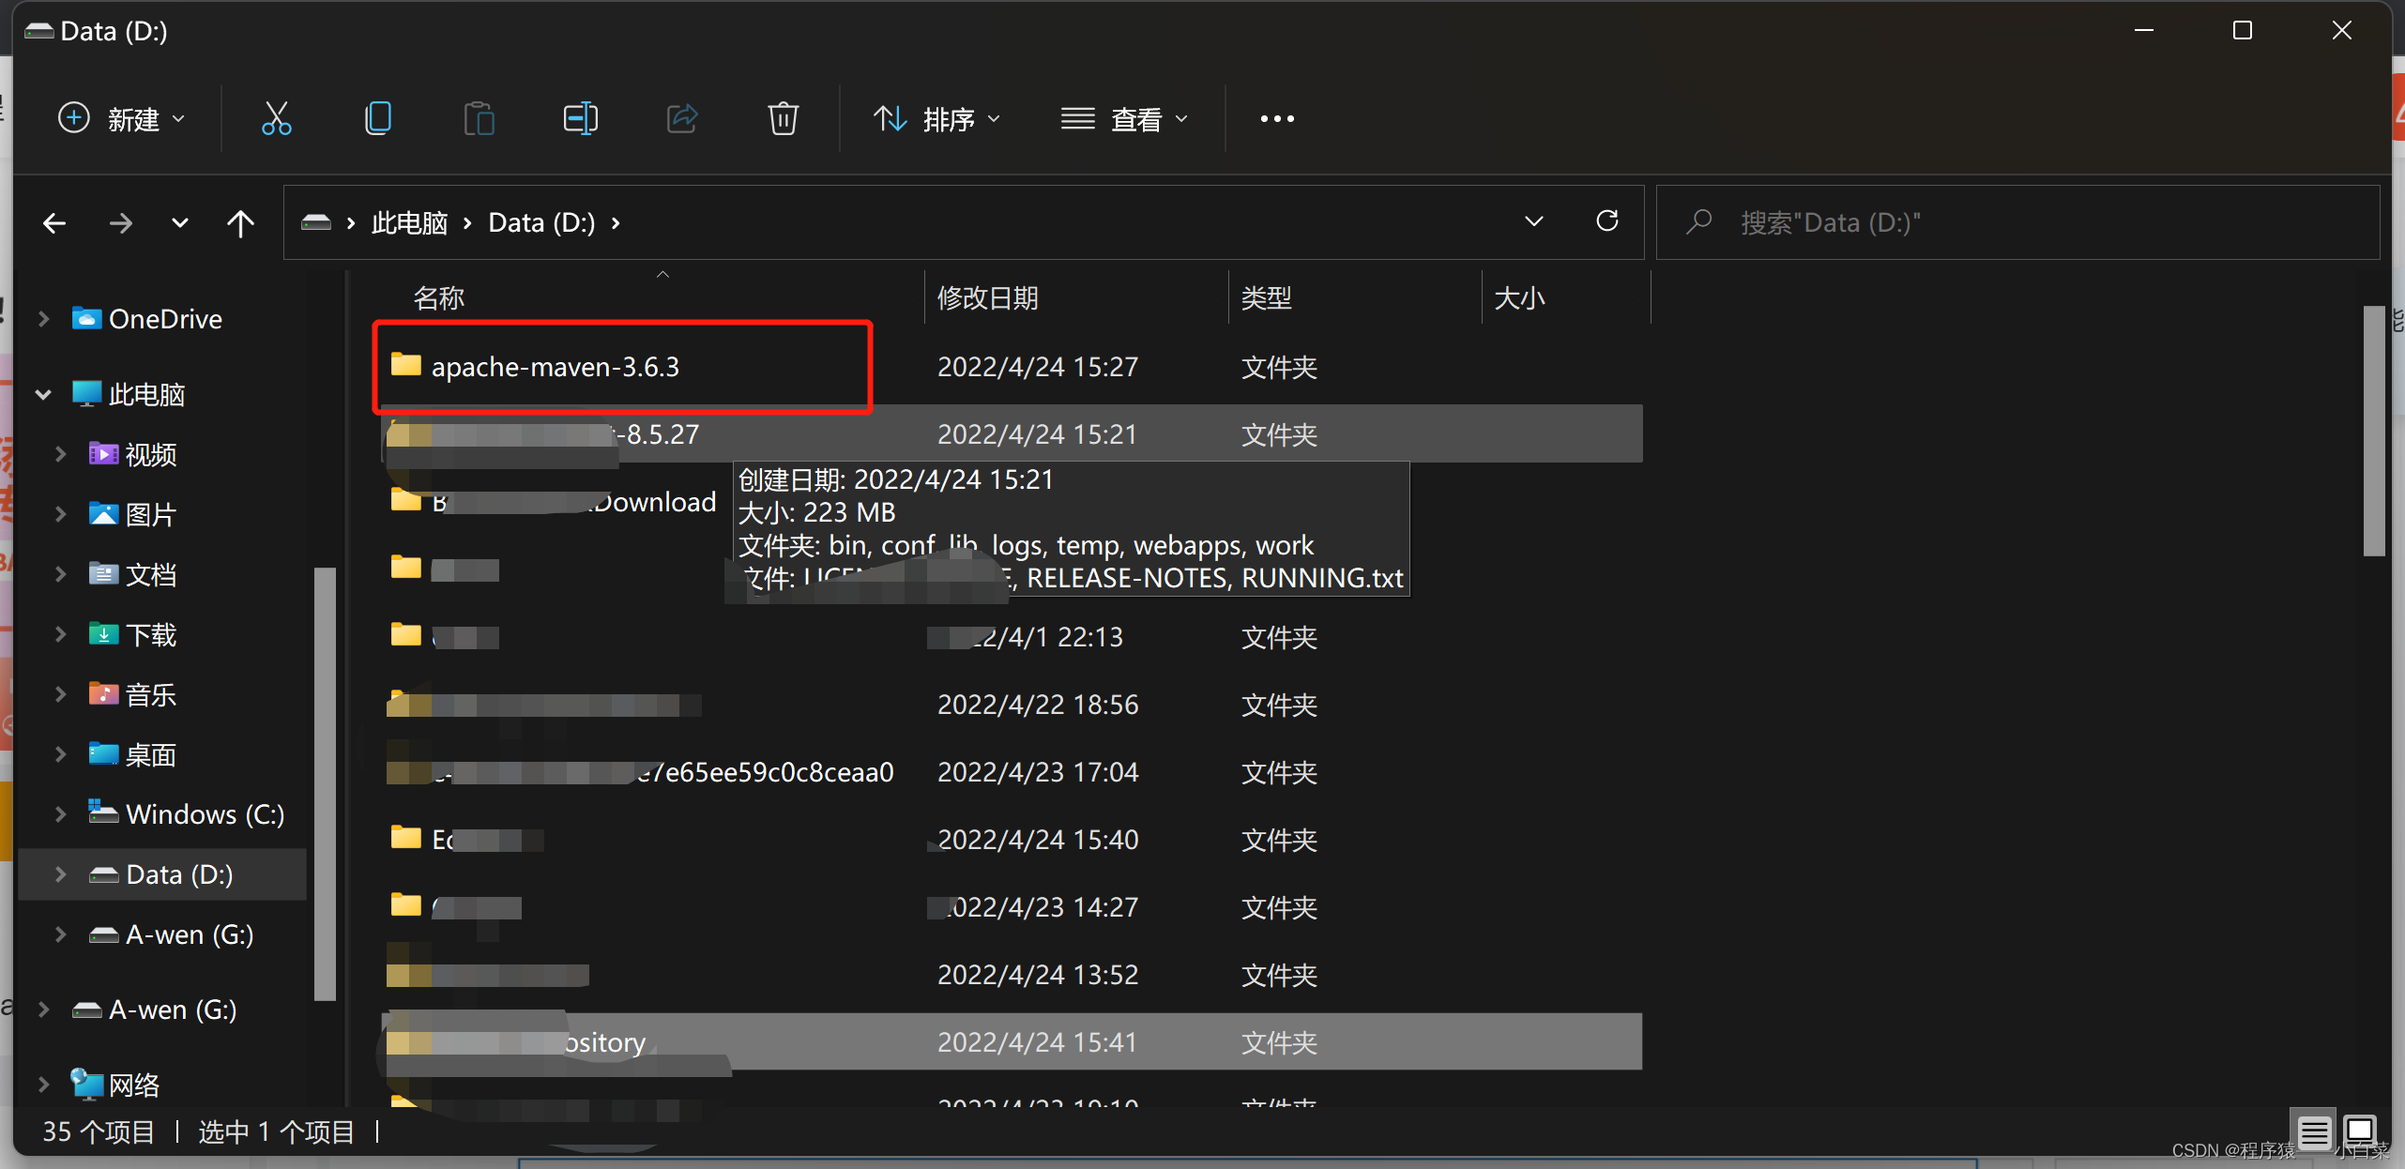Click the Copy icon in toolbar
Image resolution: width=2405 pixels, height=1169 pixels.
coord(377,119)
